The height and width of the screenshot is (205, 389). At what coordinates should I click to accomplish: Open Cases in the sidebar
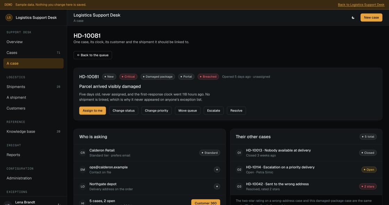pos(33,53)
